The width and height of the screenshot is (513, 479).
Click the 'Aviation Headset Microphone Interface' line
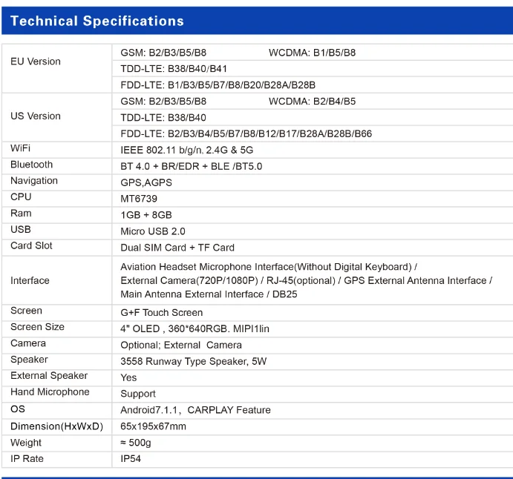point(269,267)
